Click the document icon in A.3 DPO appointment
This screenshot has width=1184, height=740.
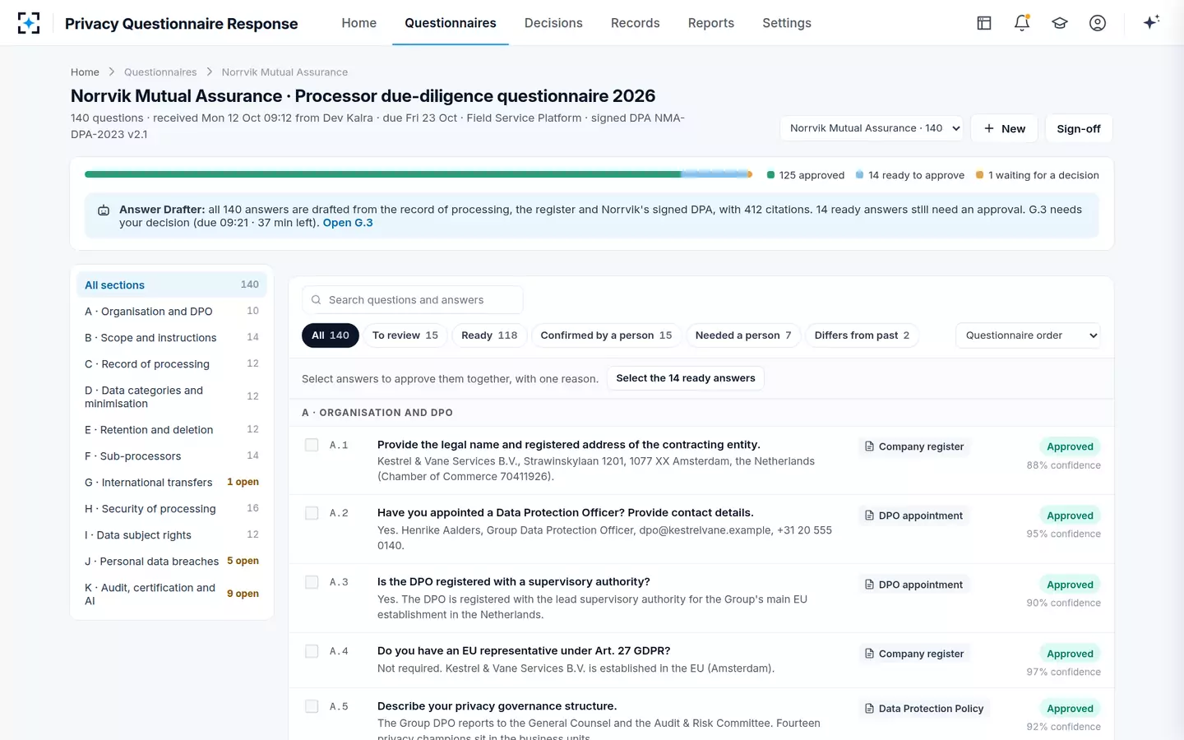click(869, 585)
